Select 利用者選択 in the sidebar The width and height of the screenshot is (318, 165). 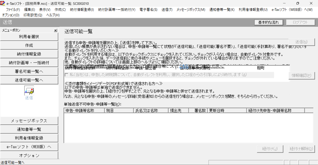click(x=29, y=37)
